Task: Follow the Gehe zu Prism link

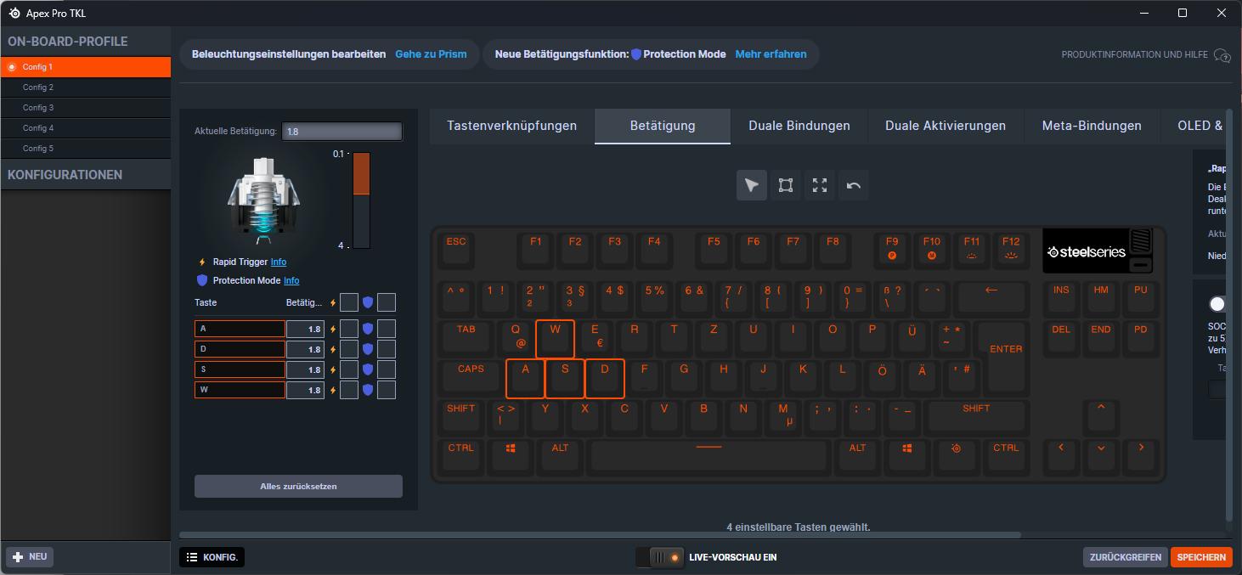Action: [x=431, y=54]
